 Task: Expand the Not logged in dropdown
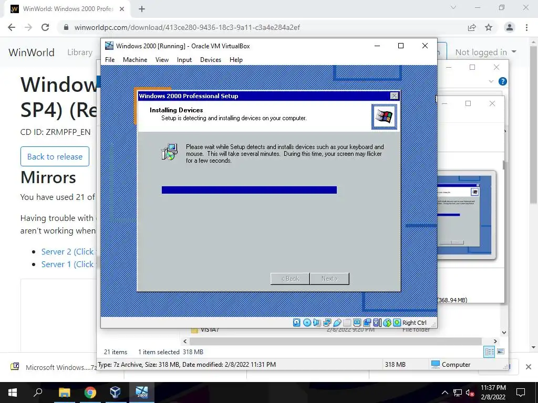(485, 52)
